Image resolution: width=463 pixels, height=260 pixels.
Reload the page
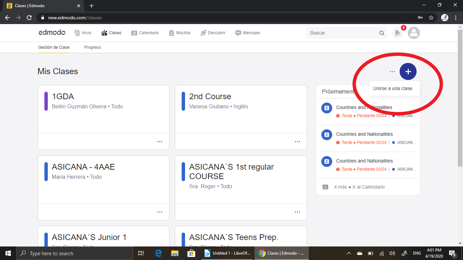29,18
